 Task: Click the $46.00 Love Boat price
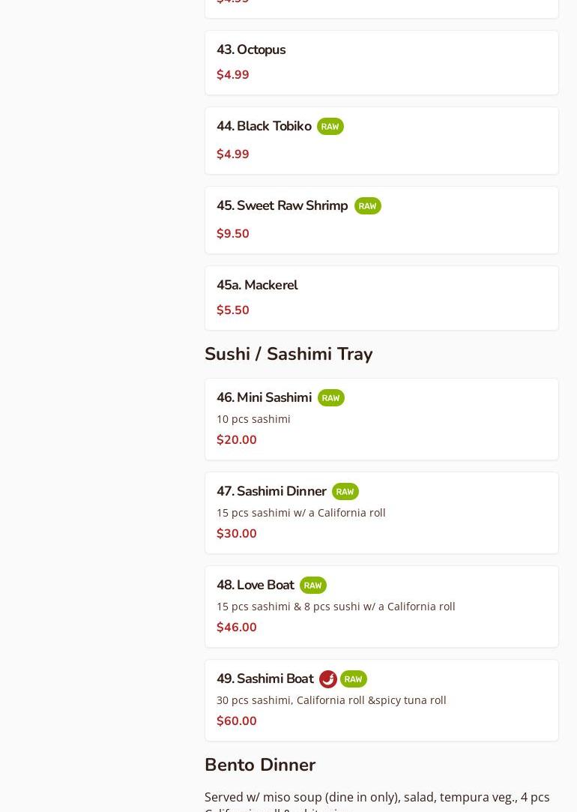237,628
